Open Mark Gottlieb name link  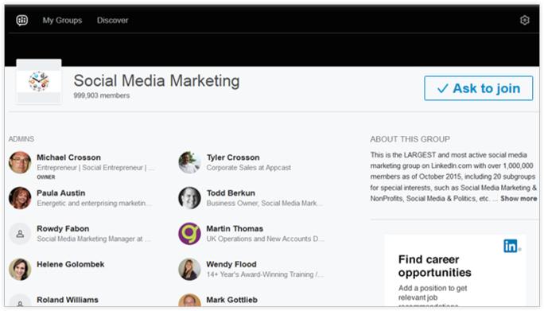point(232,300)
